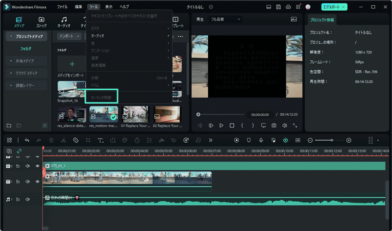
Task: Click the save project floppy icon
Action: click(x=278, y=7)
